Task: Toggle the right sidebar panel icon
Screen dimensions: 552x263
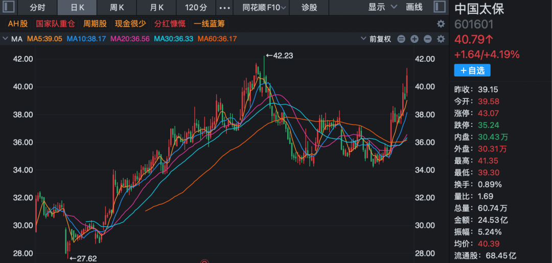Action: tap(439, 7)
